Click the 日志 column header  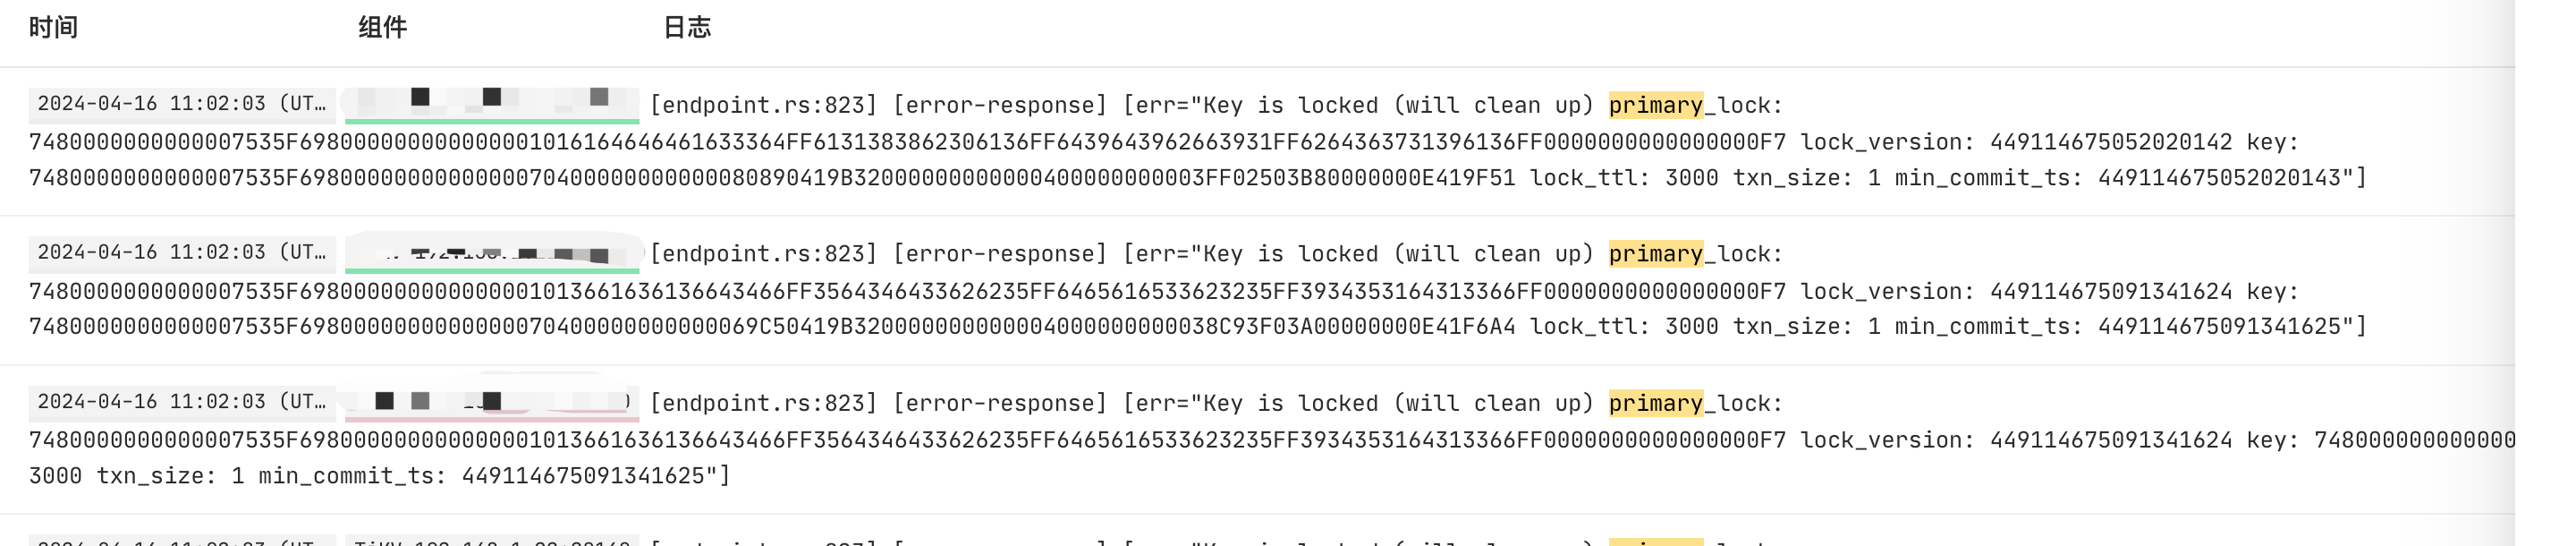tap(687, 27)
